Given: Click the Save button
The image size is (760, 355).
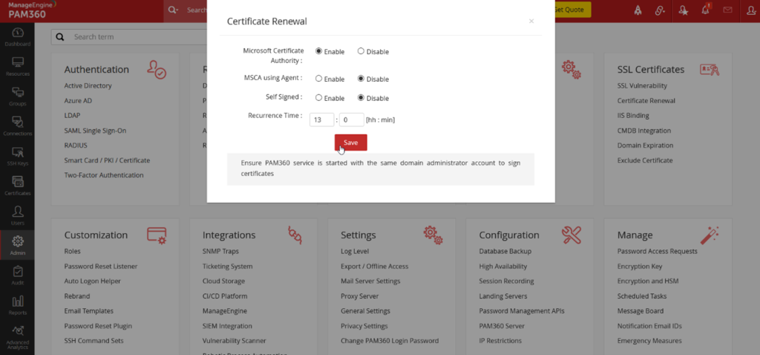Looking at the screenshot, I should [350, 142].
